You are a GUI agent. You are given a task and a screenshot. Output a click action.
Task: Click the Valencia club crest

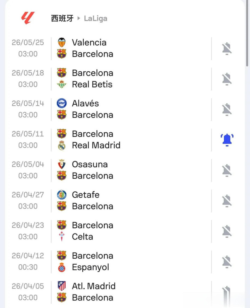tap(62, 42)
